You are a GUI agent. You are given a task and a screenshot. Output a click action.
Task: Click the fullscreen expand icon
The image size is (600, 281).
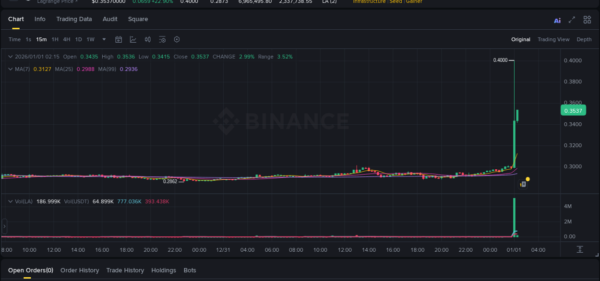[x=572, y=20]
